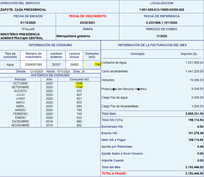This screenshot has height=177, width=204.
Task: Click the due date 03/02/2021
Action: [x=88, y=23]
